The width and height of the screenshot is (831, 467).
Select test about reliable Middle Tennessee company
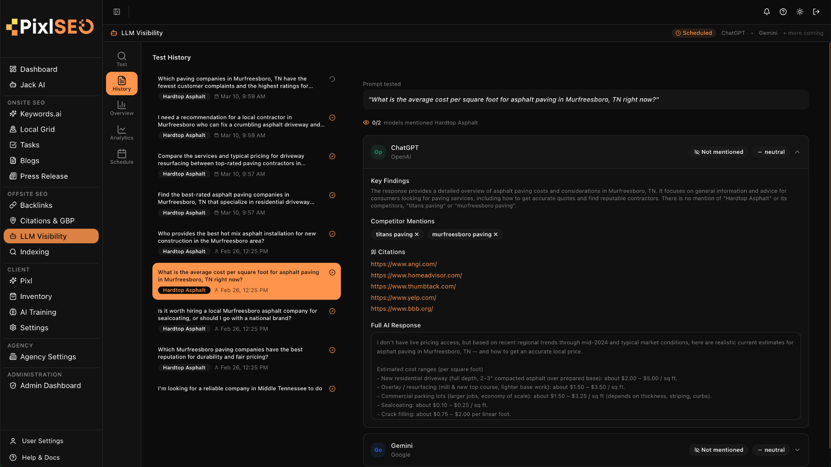click(246, 388)
